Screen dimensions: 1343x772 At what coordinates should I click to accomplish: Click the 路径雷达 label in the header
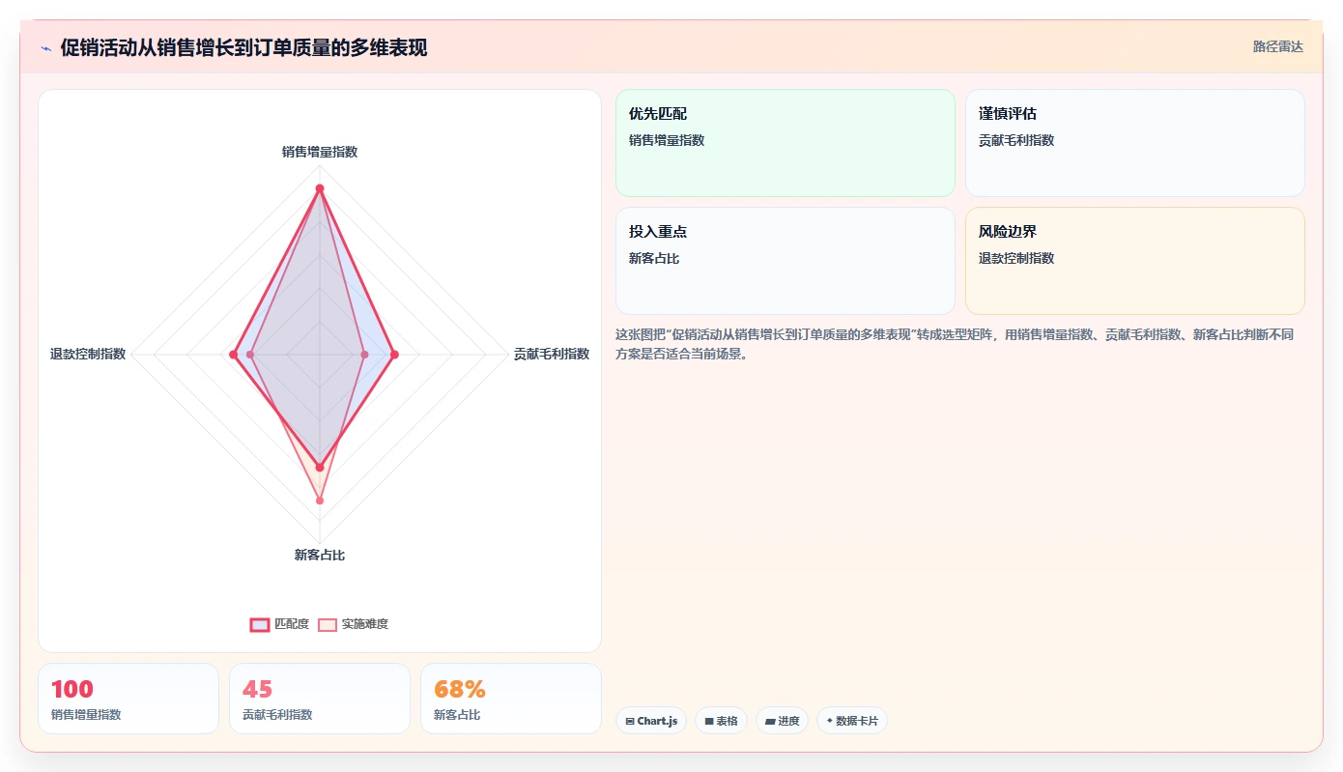(x=1277, y=46)
